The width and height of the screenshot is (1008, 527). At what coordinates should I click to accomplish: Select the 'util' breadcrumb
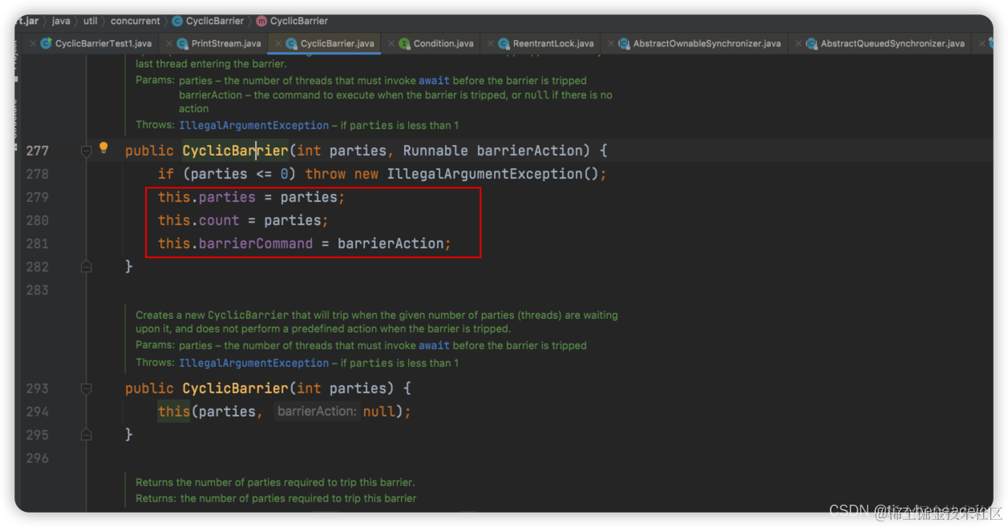(91, 21)
